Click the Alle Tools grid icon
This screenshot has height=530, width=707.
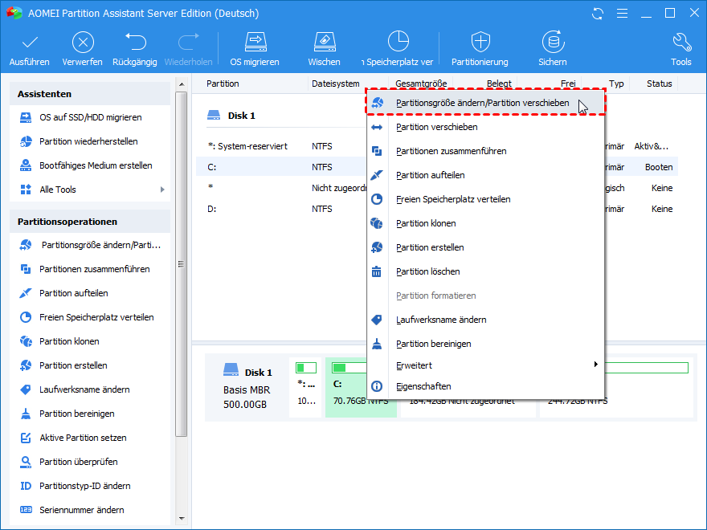tap(26, 190)
